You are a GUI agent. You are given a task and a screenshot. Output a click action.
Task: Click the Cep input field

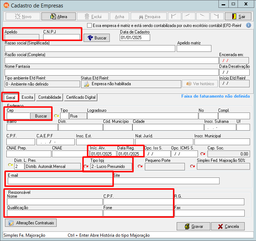coord(18,116)
